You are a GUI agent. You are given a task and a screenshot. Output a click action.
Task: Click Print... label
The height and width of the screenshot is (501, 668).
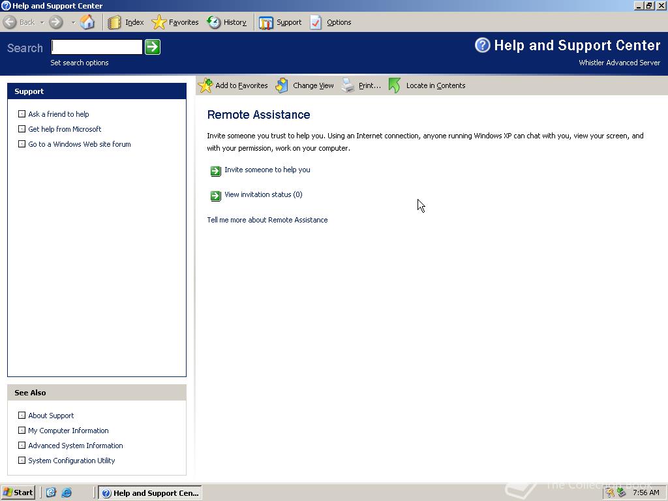(370, 85)
